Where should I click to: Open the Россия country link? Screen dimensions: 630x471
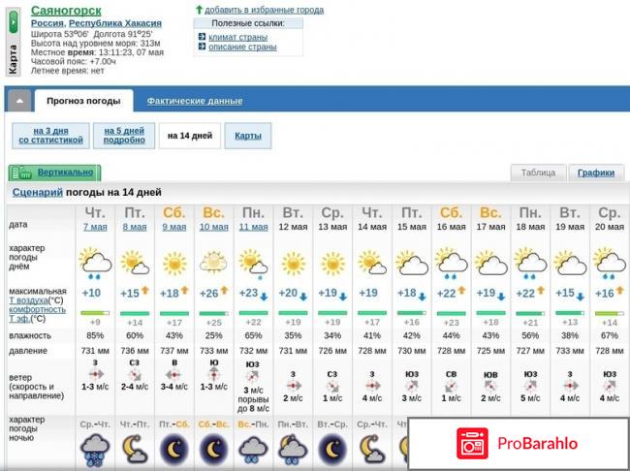pos(47,23)
